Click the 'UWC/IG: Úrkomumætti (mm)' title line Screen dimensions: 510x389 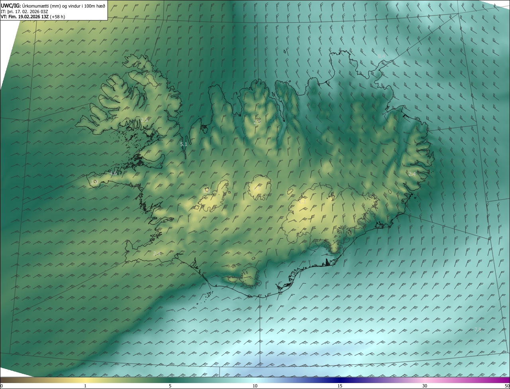pyautogui.click(x=53, y=6)
